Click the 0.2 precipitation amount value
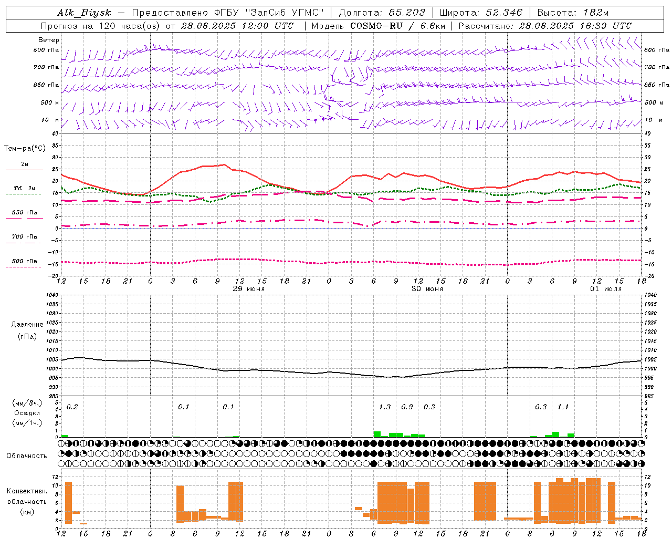The height and width of the screenshot is (538, 672). (x=72, y=407)
